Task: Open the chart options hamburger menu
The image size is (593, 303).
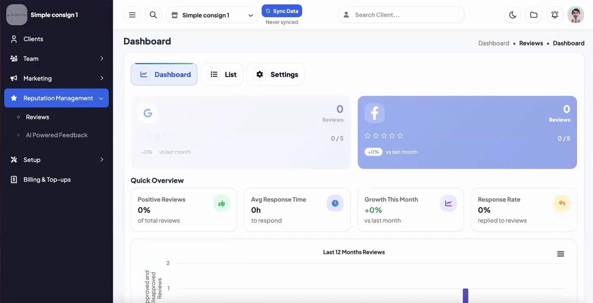Action: pos(561,254)
